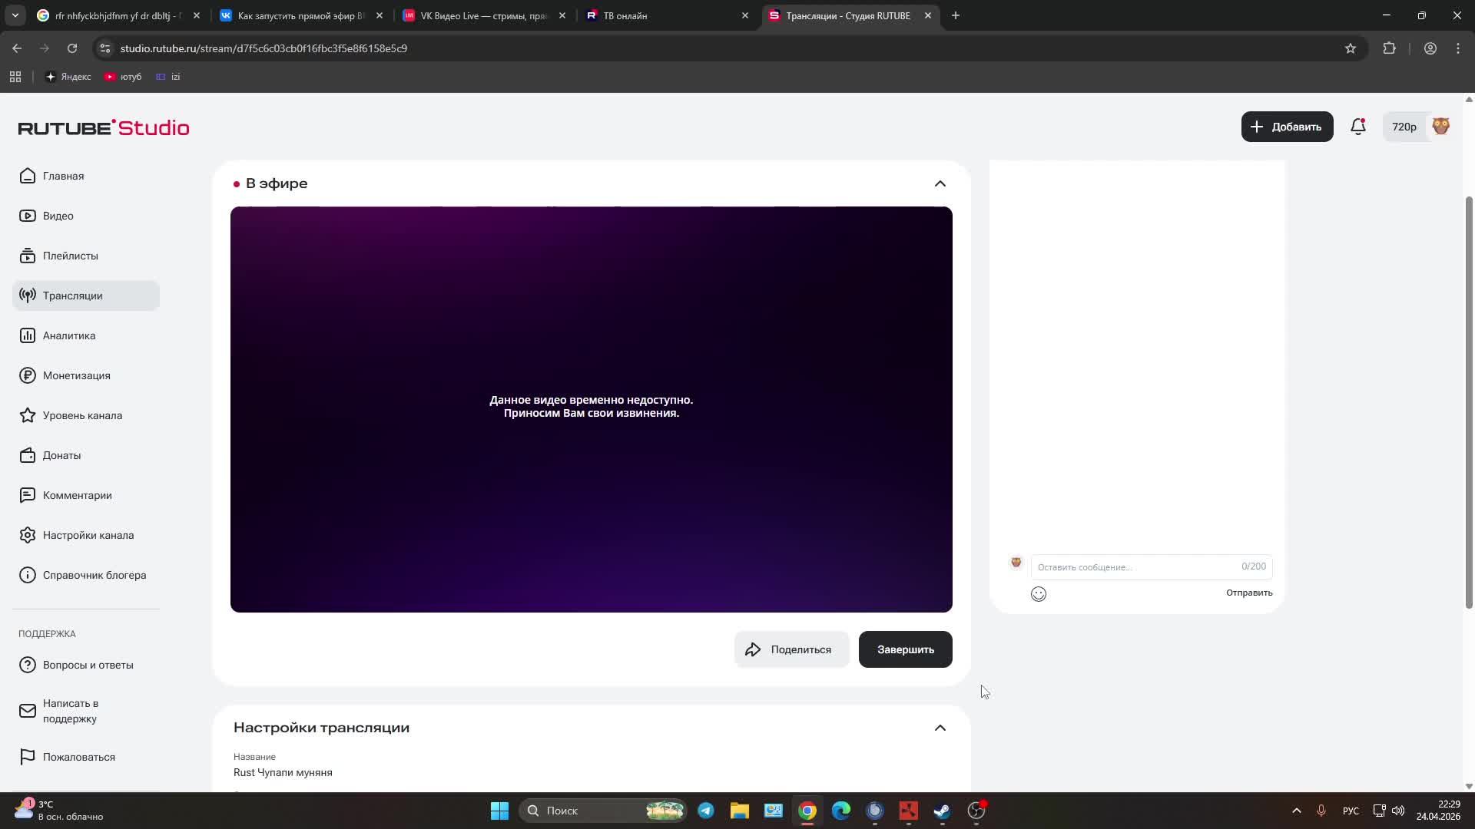Switch to 'VK Видео Live' browser tab

point(484,15)
